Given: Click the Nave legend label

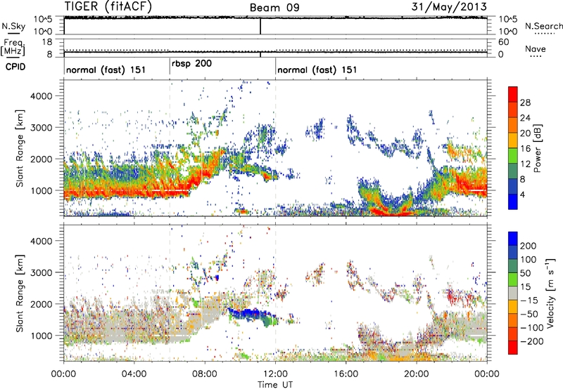Looking at the screenshot, I should (536, 48).
